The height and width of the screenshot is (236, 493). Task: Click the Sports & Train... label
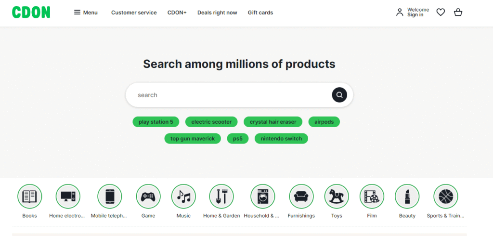(x=445, y=216)
